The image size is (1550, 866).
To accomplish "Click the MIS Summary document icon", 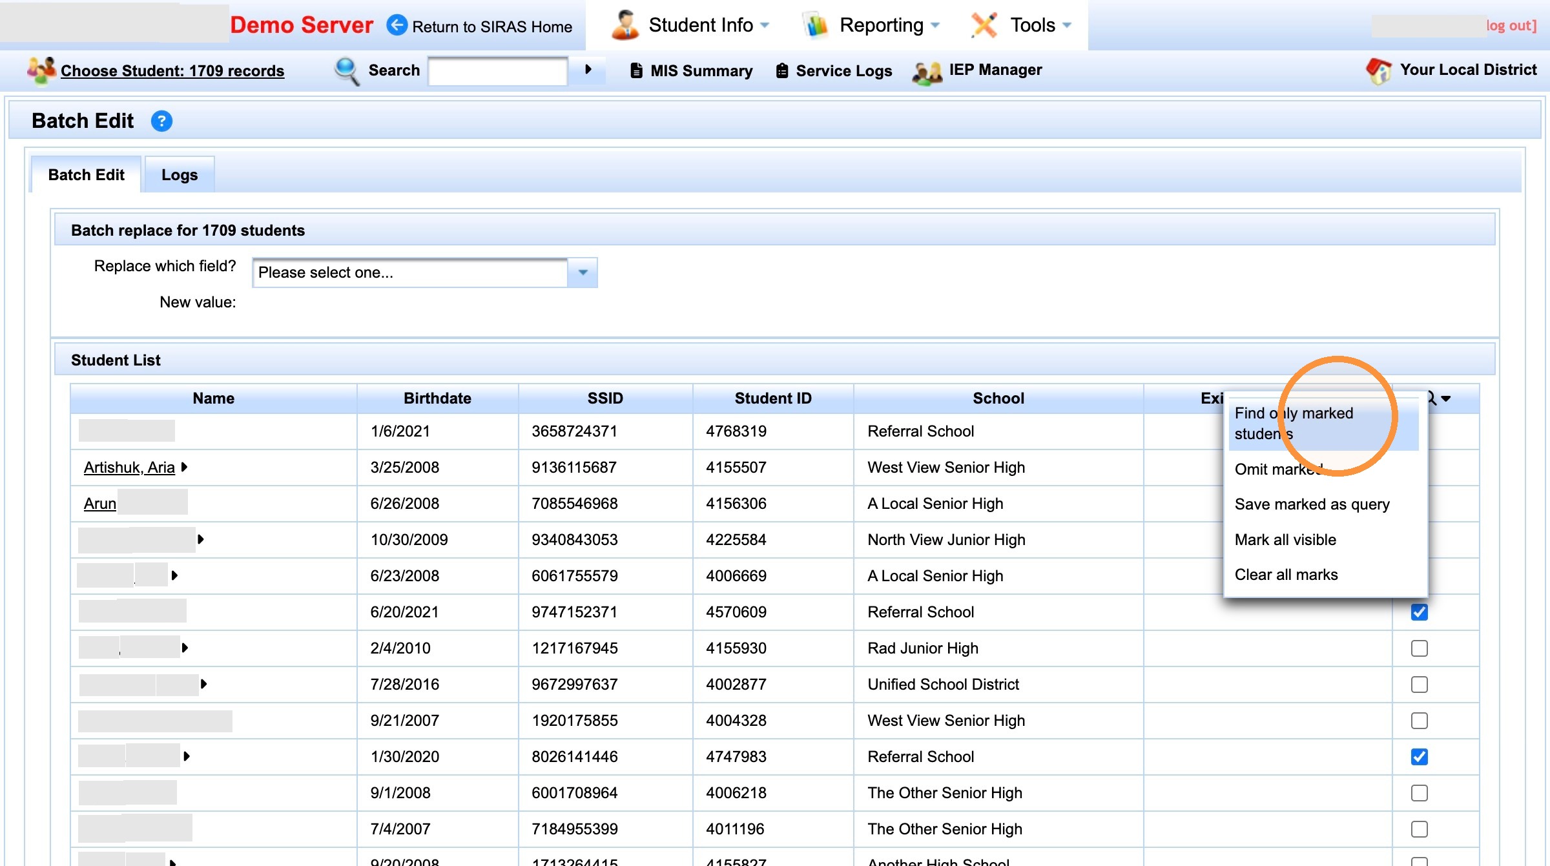I will (636, 70).
